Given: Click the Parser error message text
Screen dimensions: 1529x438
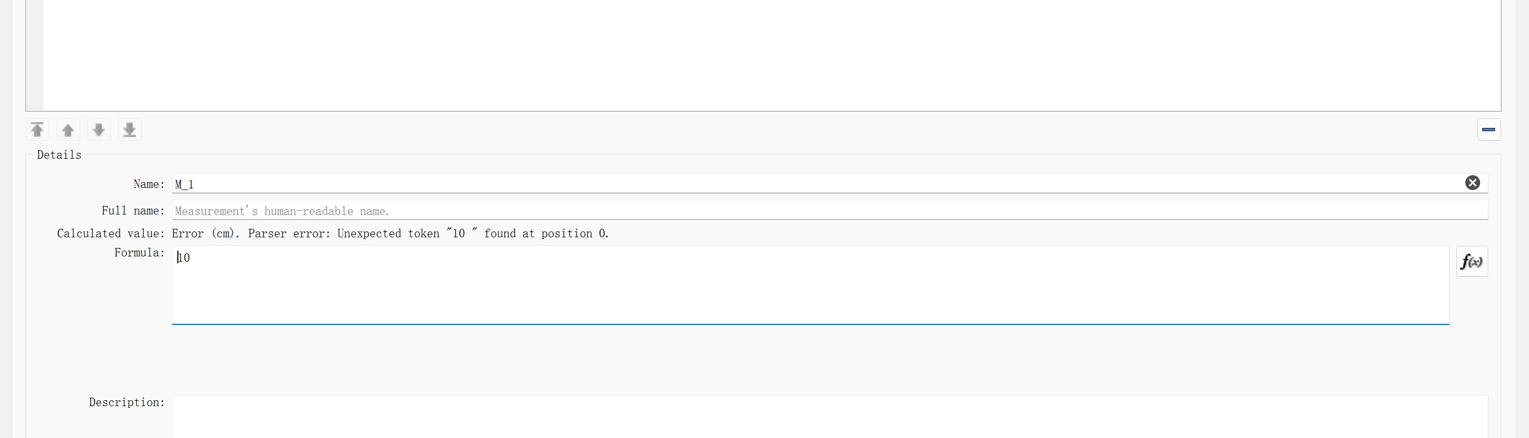Looking at the screenshot, I should [427, 233].
